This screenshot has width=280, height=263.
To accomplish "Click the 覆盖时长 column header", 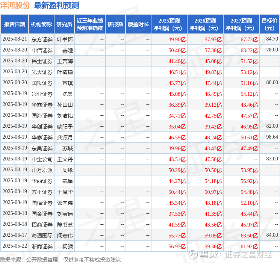I will pos(138,24).
